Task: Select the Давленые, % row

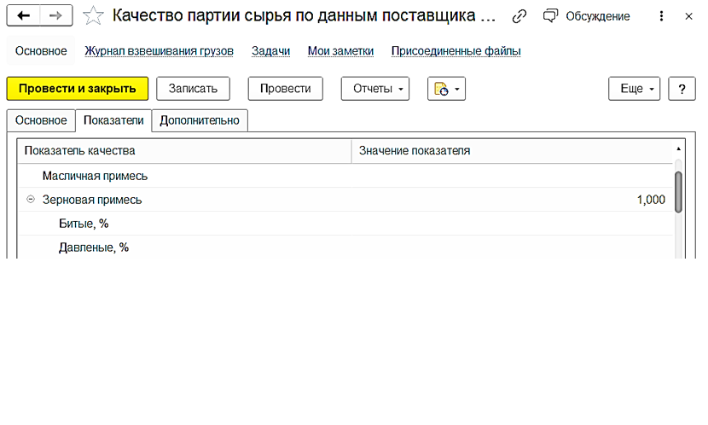Action: [345, 247]
